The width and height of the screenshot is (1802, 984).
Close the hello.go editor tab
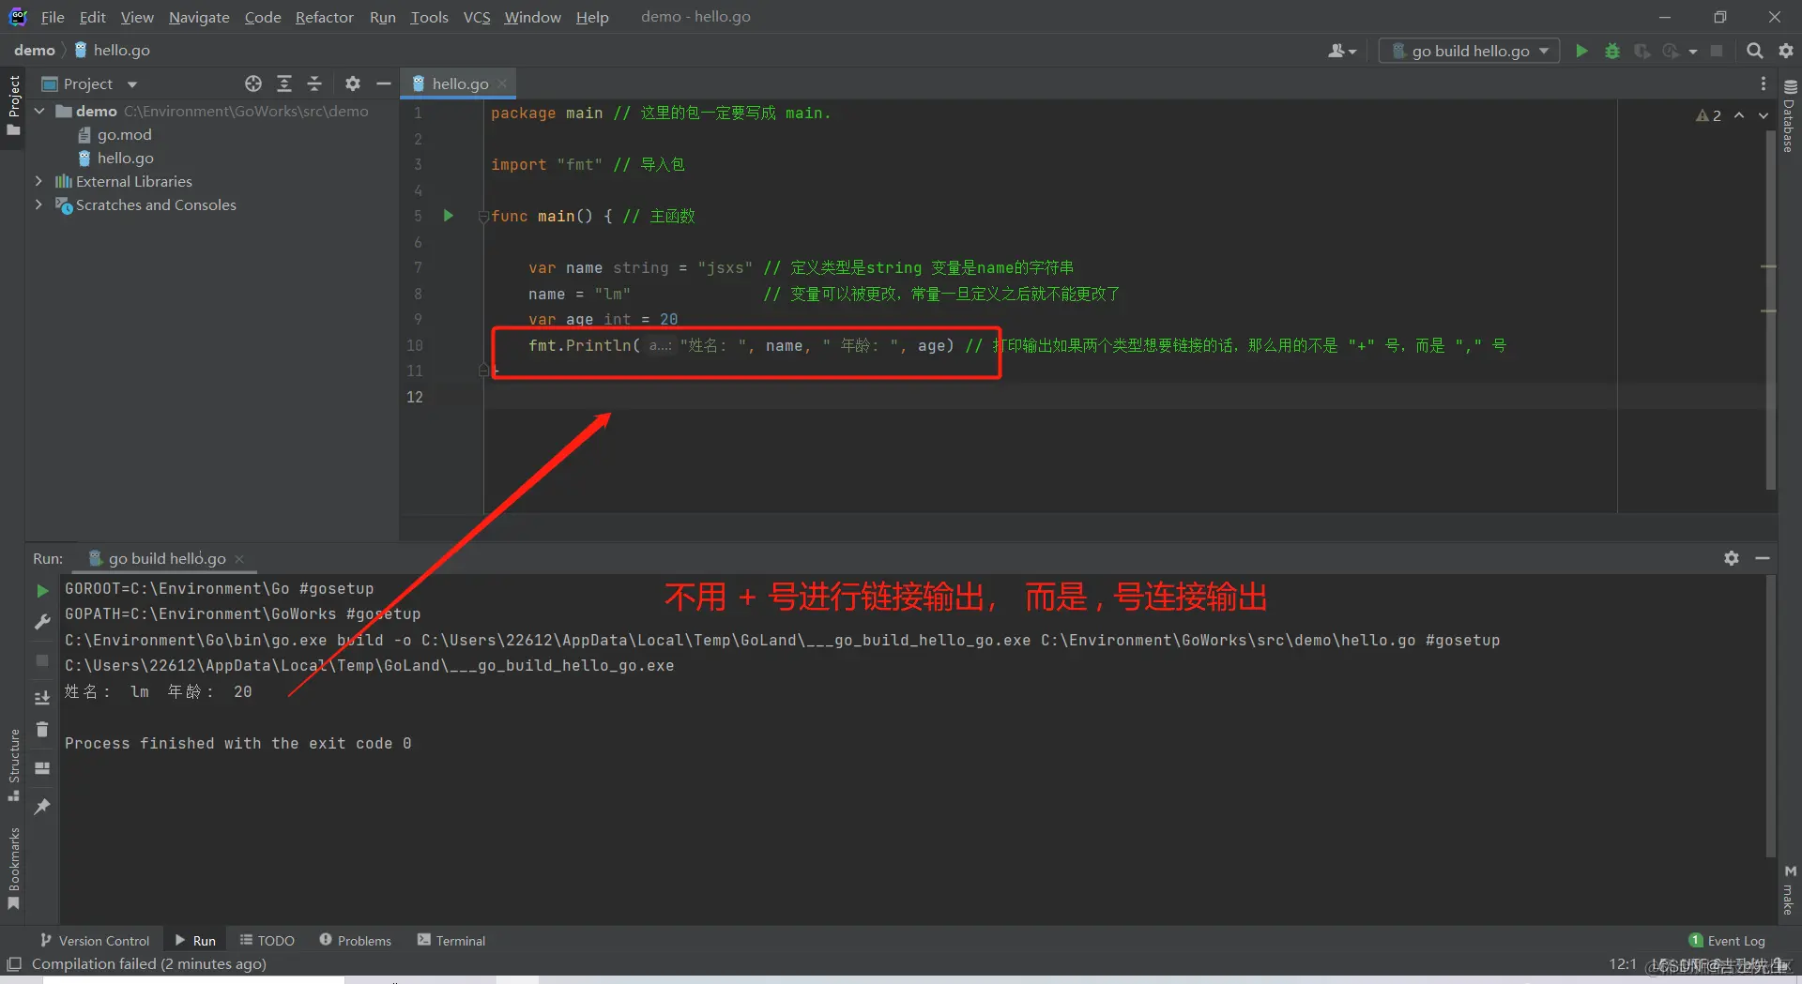pos(503,83)
